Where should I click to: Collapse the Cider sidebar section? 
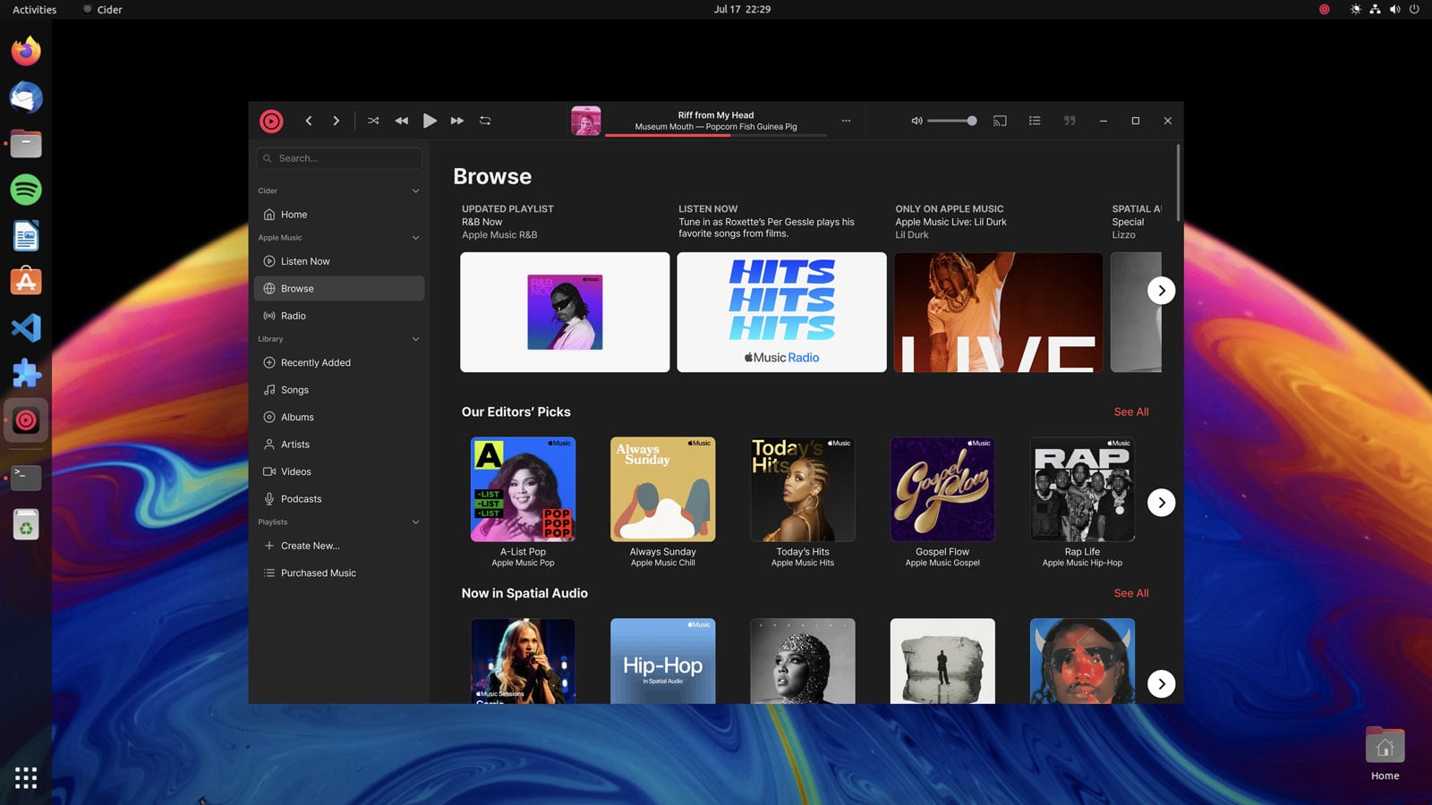415,191
